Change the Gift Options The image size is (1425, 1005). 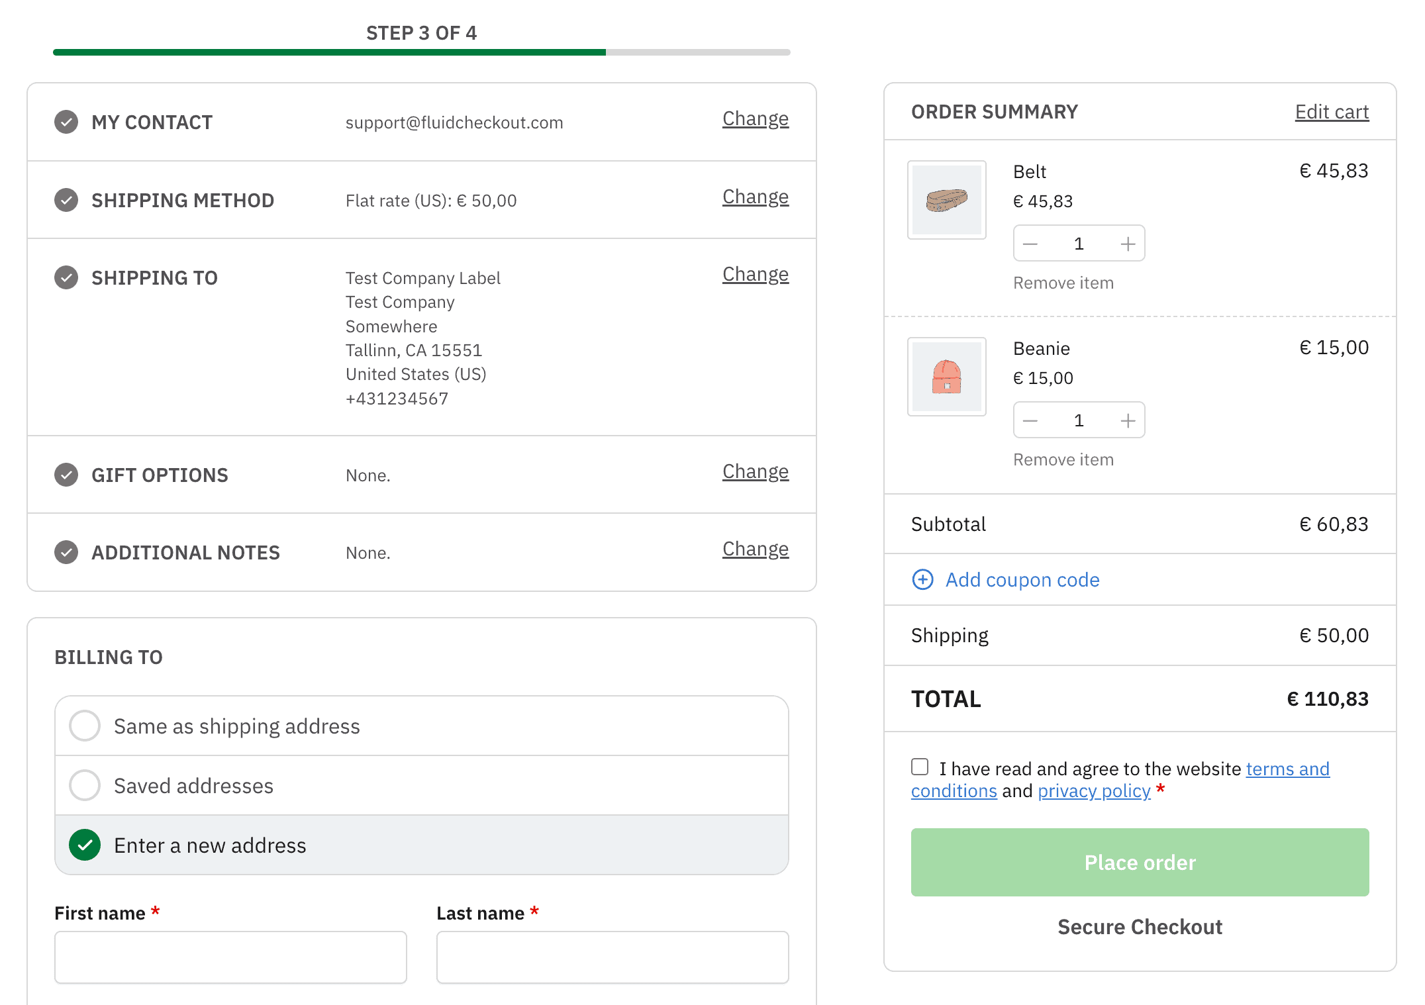coord(756,471)
